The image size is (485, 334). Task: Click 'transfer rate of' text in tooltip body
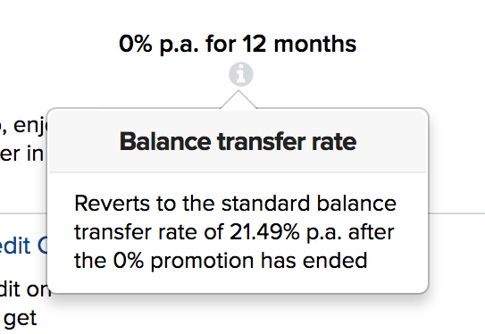(149, 232)
